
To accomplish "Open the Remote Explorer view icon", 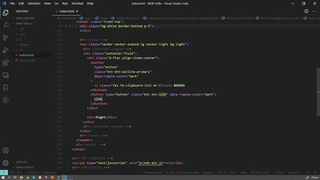I will pyautogui.click(x=5, y=75).
